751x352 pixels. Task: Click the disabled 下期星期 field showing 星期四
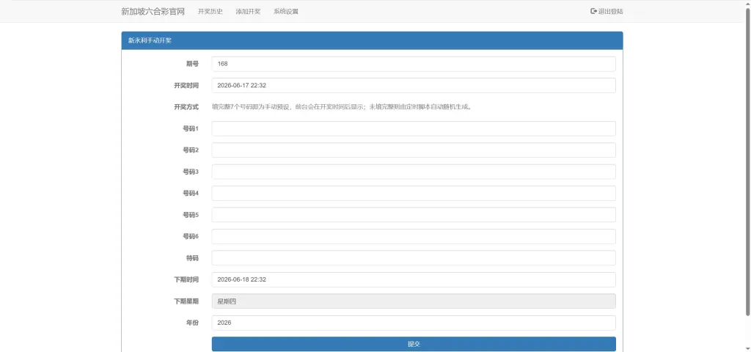tap(414, 301)
